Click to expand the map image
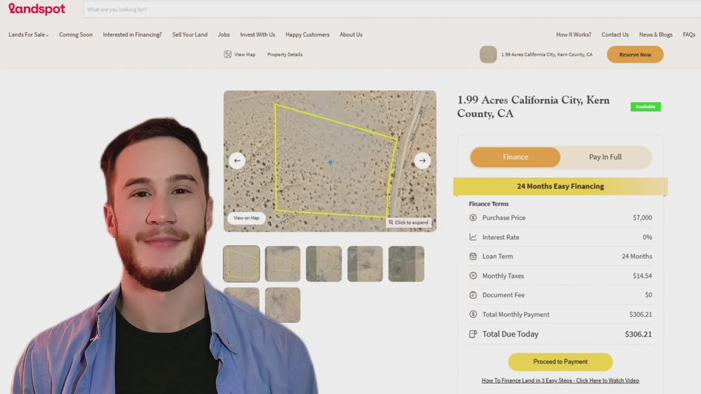The height and width of the screenshot is (394, 701). click(x=409, y=222)
